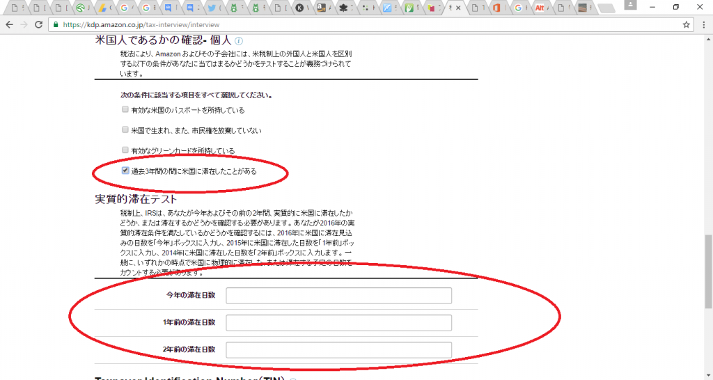Check 米国で生まれ、また、市民権を放棄していない box
Screen dimensions: 713x380
[125, 130]
